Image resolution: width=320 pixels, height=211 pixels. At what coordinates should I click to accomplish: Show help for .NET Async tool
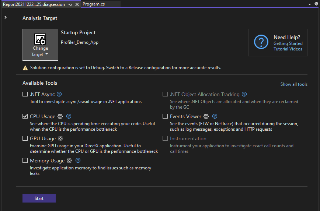pos(59,94)
